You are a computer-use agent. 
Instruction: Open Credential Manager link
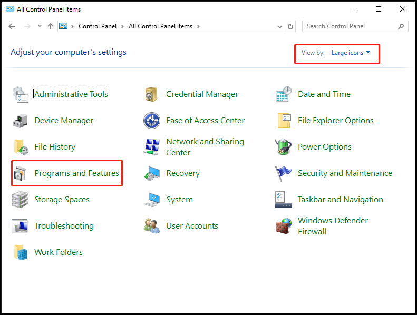(202, 94)
